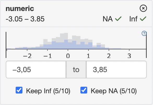Screen dimensions: 153x105
Task: Focus the maximum value field showing 3,85
Action: click(x=116, y=69)
